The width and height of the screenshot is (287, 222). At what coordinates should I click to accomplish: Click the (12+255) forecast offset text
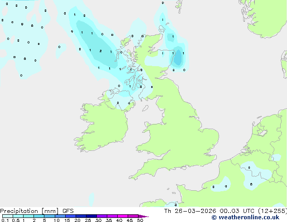pyautogui.click(x=273, y=211)
